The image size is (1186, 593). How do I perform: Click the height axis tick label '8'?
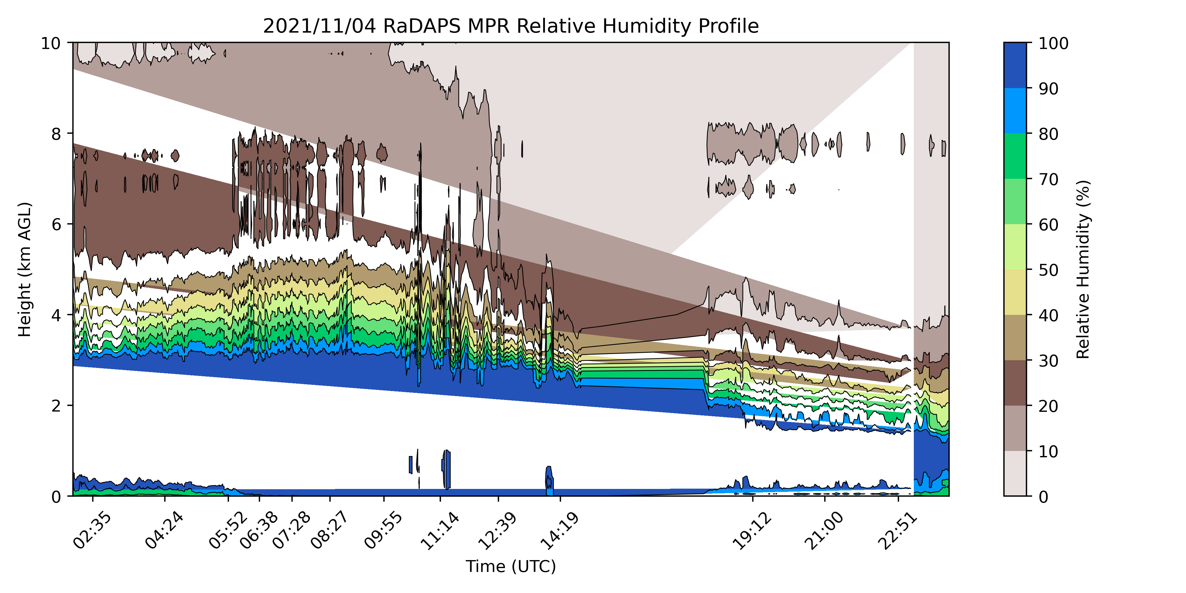(x=56, y=134)
